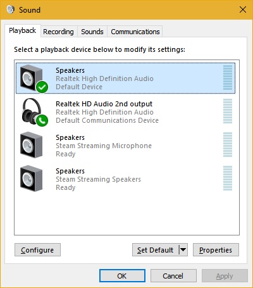Click the Configure button
Viewport: 253px width, 288px height.
(37, 250)
